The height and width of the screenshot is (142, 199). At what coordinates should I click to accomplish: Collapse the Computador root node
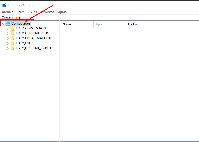3,24
